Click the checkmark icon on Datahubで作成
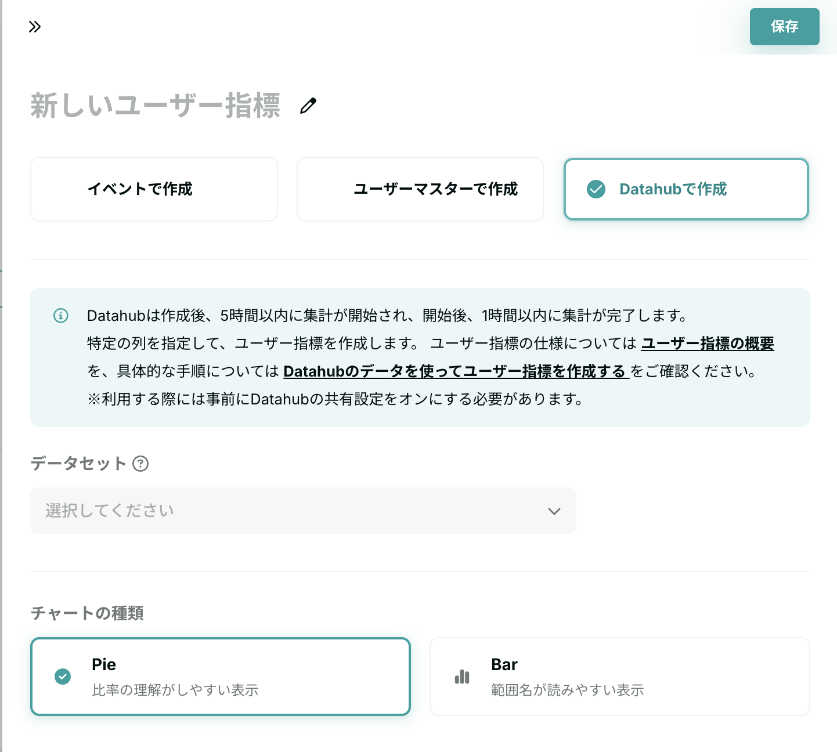Screen dimensions: 837x752 point(596,189)
